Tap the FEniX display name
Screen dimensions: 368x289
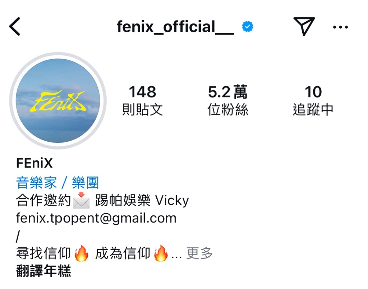click(34, 163)
